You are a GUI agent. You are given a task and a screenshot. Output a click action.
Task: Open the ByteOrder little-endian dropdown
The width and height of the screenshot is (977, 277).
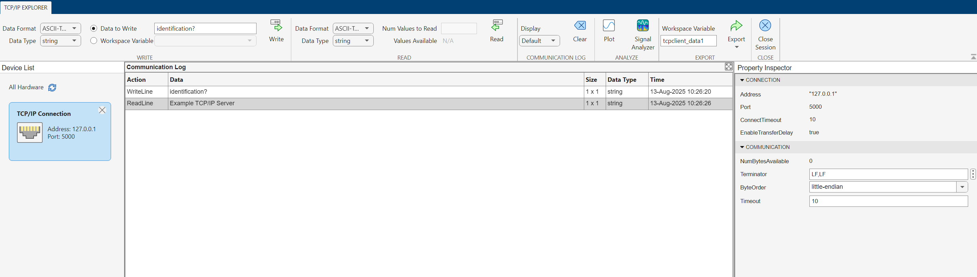962,187
